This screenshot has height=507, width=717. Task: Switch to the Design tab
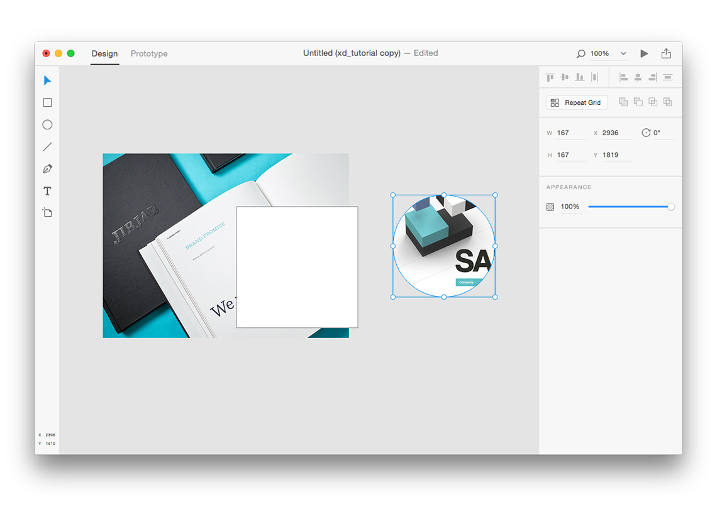[104, 53]
